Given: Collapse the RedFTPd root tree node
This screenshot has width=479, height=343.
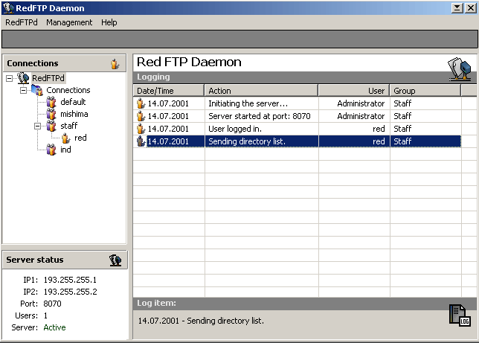Looking at the screenshot, I should 9,78.
